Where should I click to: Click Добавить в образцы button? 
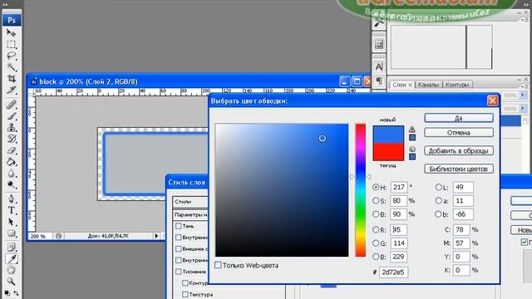(459, 151)
